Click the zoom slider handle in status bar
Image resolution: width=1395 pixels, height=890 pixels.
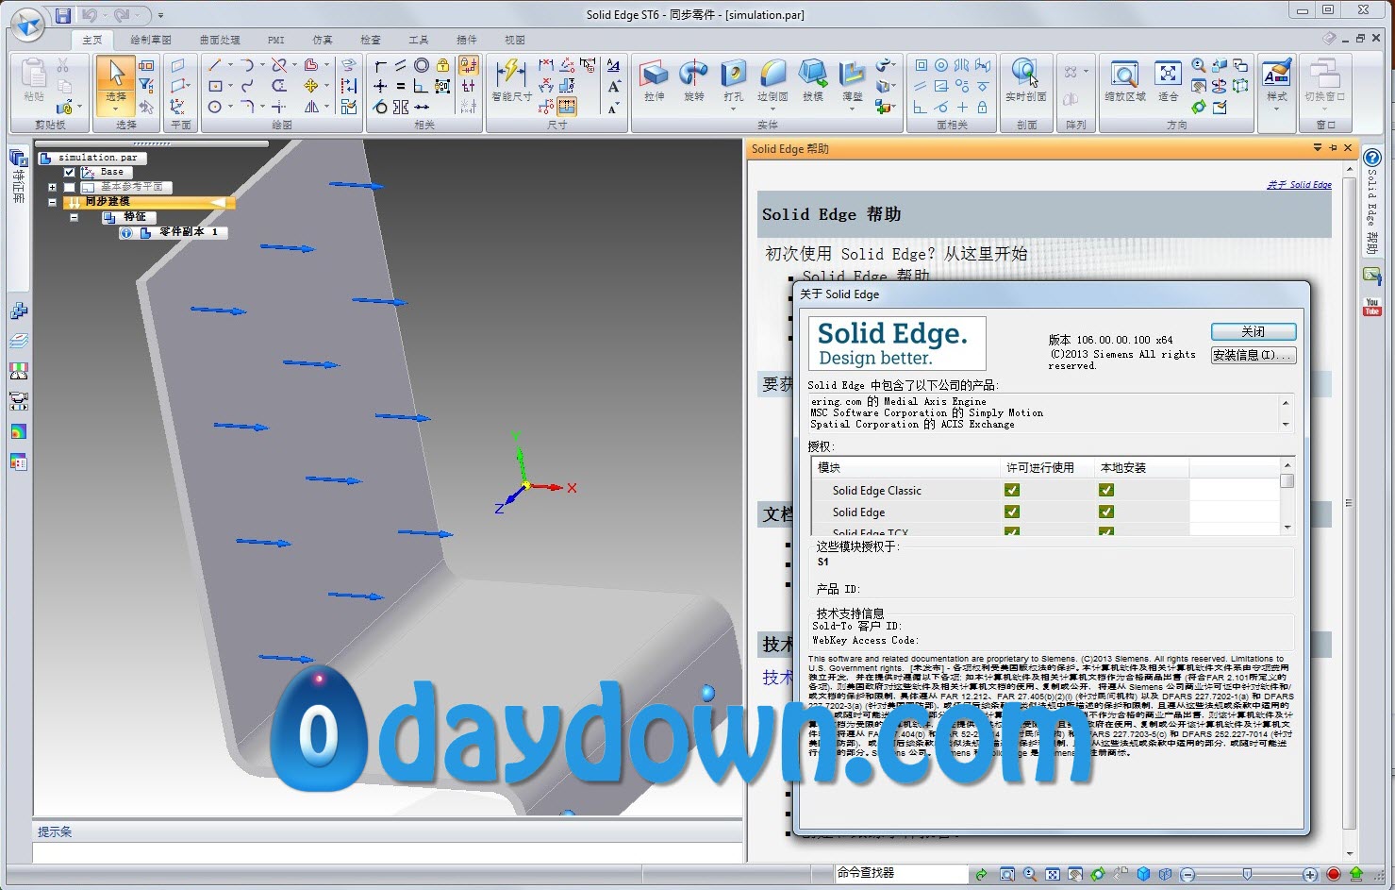1247,875
